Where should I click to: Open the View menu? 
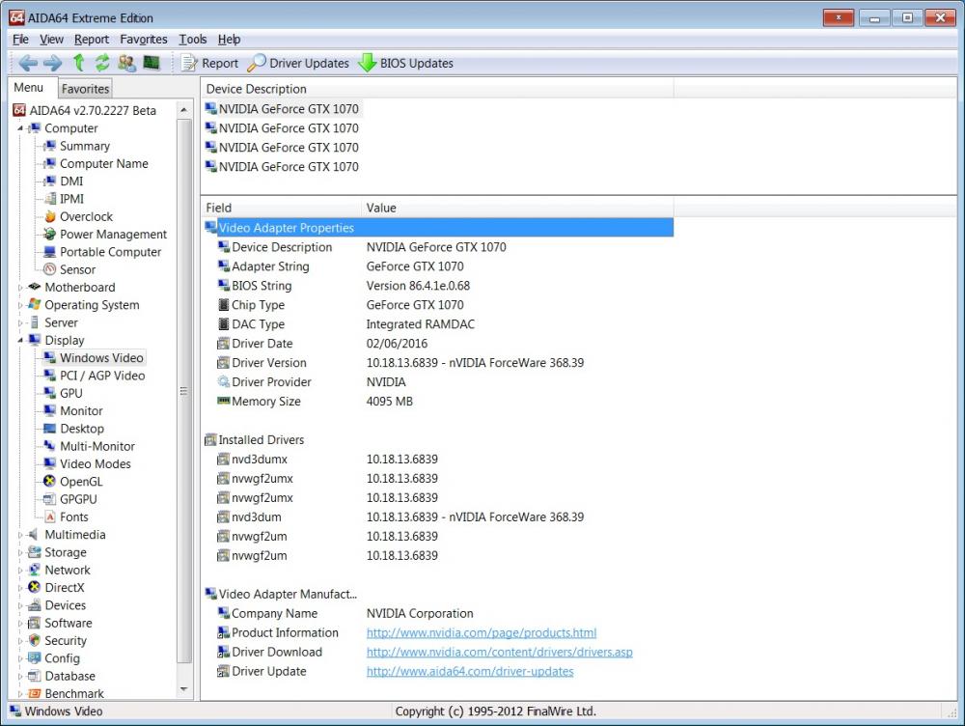(x=52, y=40)
